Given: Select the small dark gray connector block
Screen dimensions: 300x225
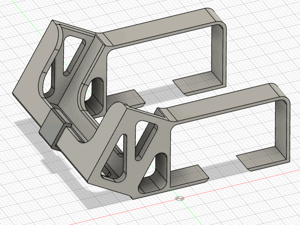Looking at the screenshot, I should [51, 127].
